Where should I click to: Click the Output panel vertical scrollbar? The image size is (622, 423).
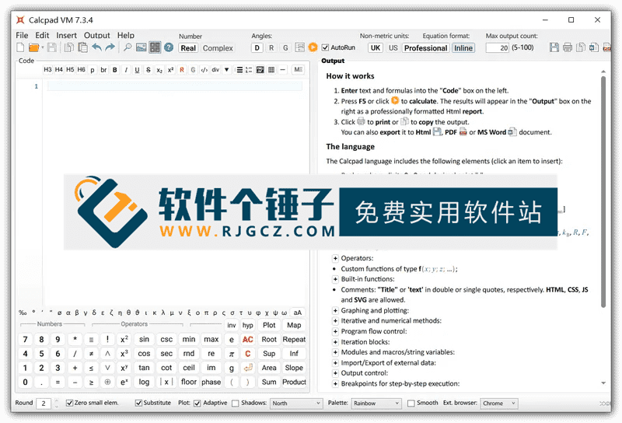click(603, 193)
